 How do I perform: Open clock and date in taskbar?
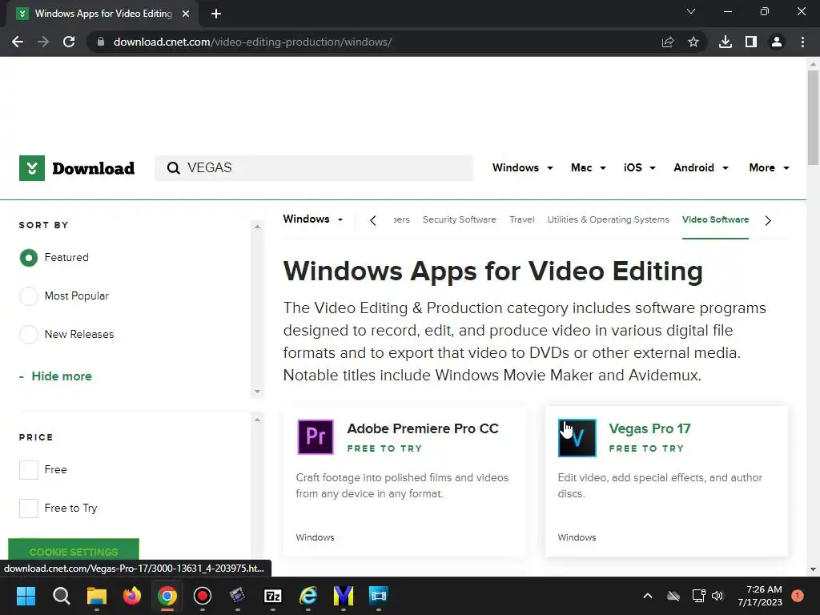pyautogui.click(x=760, y=596)
